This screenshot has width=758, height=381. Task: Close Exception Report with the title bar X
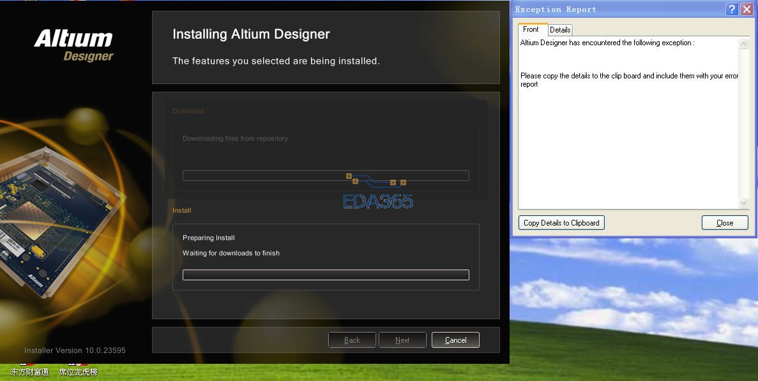(x=747, y=9)
